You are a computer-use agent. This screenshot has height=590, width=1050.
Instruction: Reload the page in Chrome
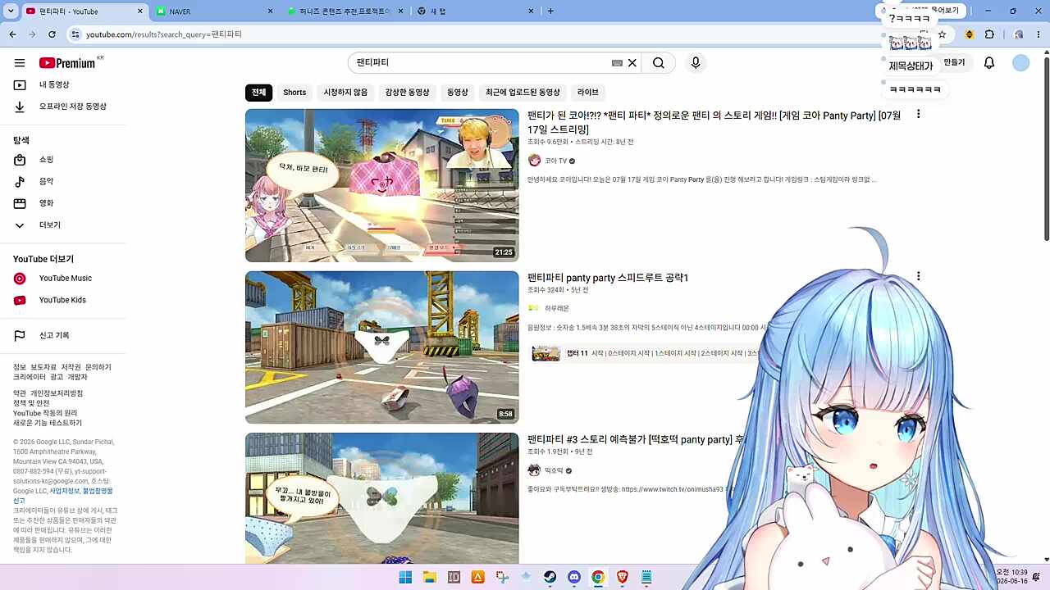[52, 34]
